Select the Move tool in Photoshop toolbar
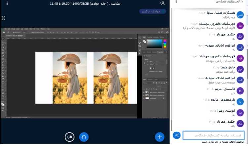Viewport: 248px width, 159px height. click(x=3, y=39)
